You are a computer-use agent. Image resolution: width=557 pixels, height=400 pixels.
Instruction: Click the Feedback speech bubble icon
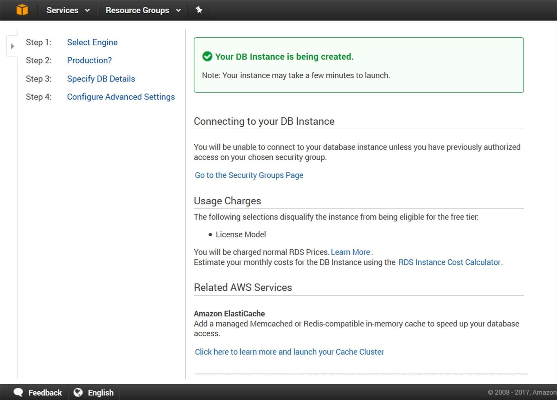pos(18,392)
